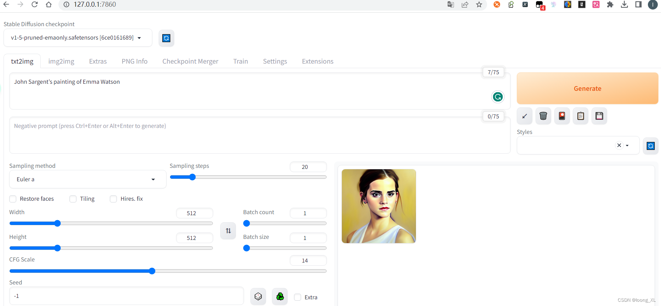Open Stable Diffusion checkpoint dropdown
This screenshot has height=306, width=661.
click(x=78, y=37)
